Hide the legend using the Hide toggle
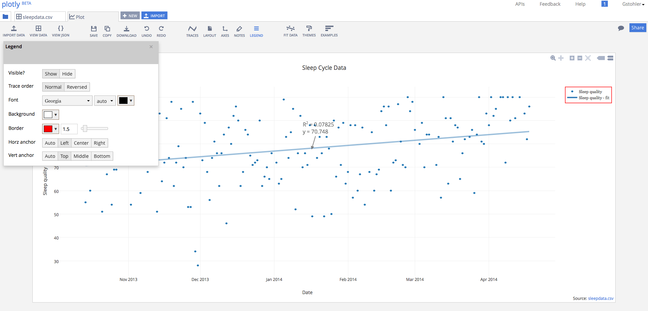Viewport: 648px width, 311px height. tap(67, 74)
